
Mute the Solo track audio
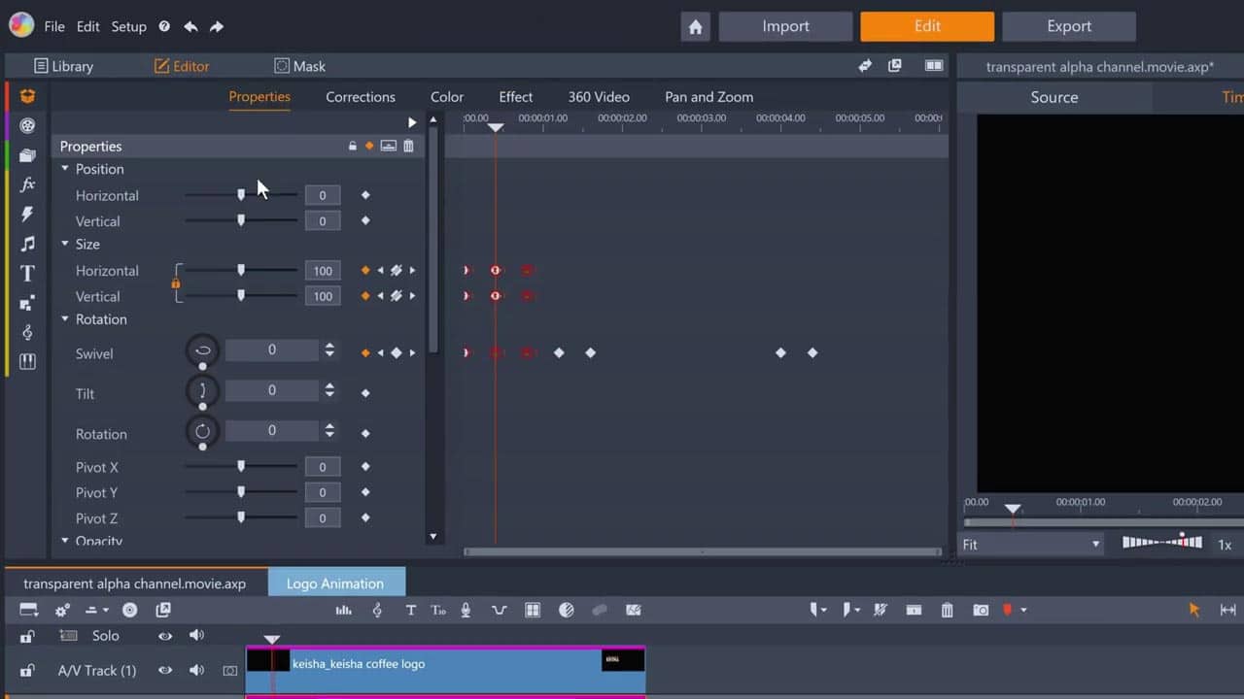[x=196, y=636]
